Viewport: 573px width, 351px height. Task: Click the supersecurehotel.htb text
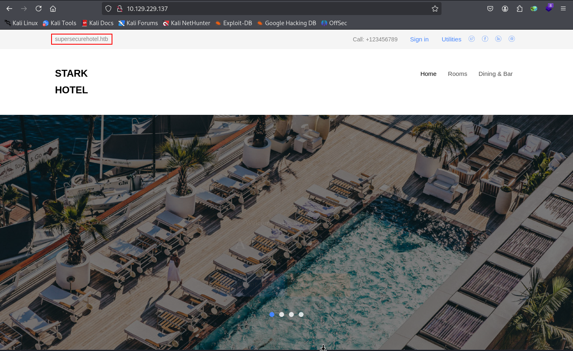82,39
